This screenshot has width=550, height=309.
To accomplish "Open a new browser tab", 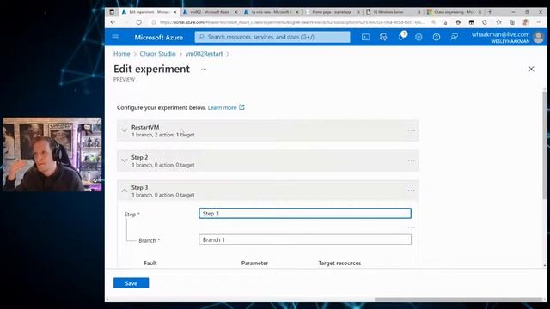I will click(490, 11).
